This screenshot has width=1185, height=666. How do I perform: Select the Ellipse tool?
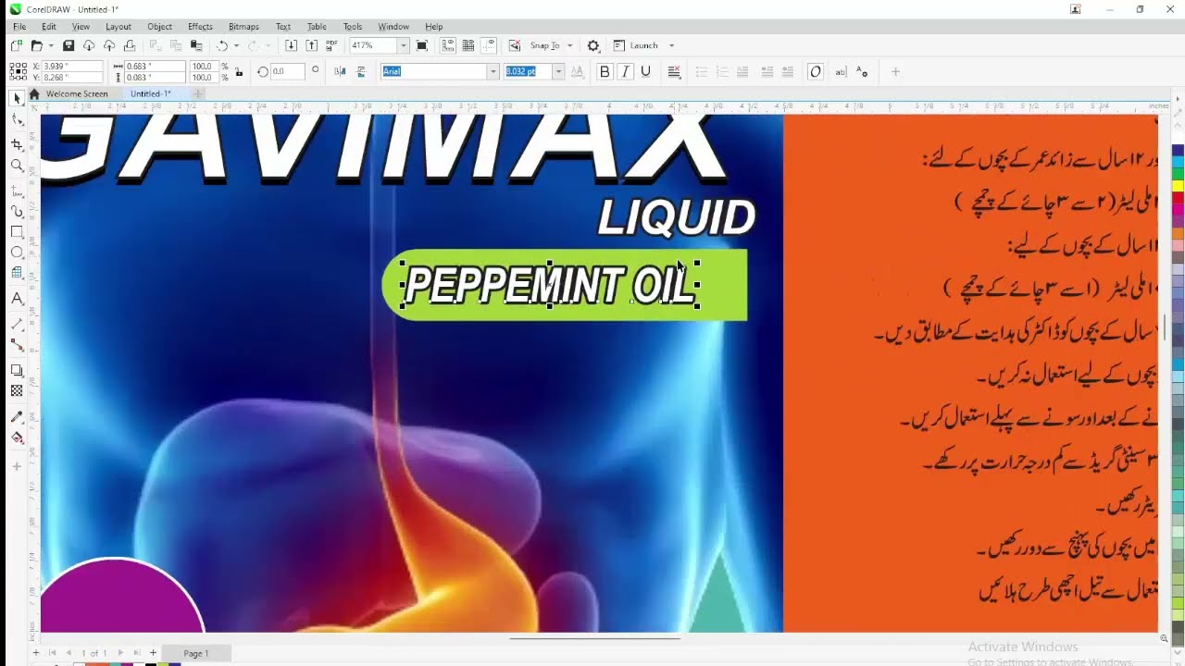(x=17, y=253)
